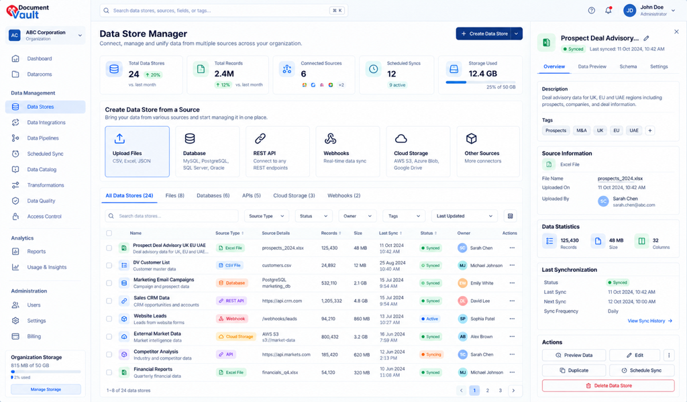This screenshot has height=402, width=687.
Task: Click the Schedule Sync button
Action: (x=641, y=370)
